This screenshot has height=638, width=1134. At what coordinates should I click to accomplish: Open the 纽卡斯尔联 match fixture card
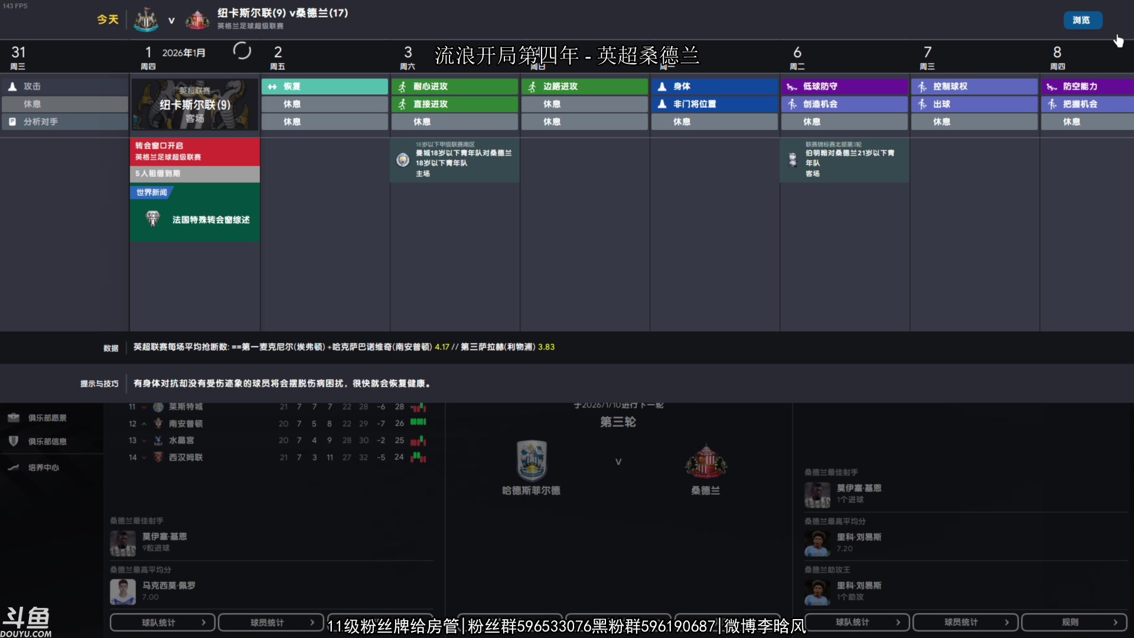pyautogui.click(x=194, y=105)
